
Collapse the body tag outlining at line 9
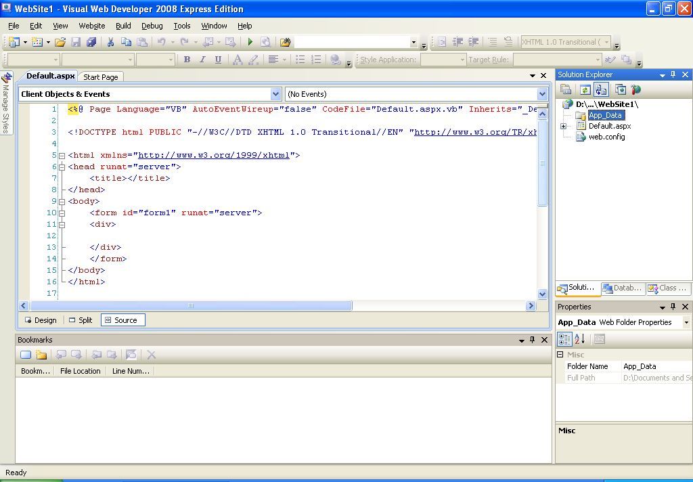pos(62,202)
